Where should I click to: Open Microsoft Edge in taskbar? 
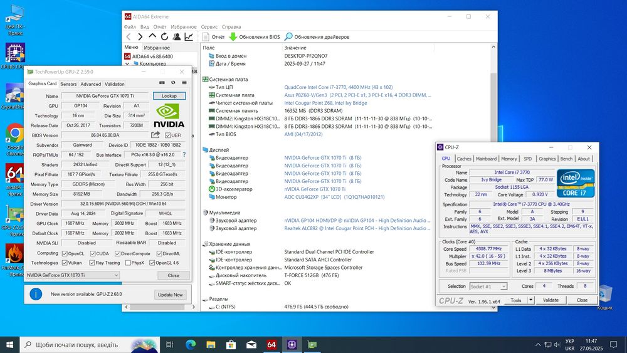[x=191, y=345]
